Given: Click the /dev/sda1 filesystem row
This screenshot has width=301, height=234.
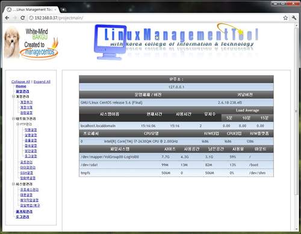Looking at the screenshot, I should 176,165.
